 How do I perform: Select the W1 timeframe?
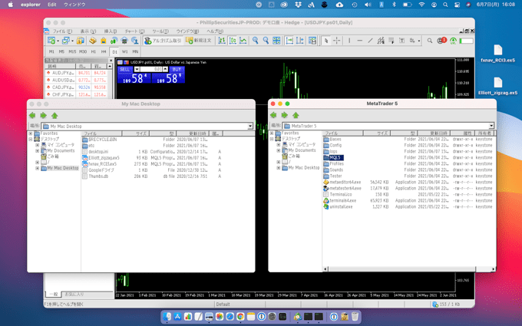[x=124, y=51]
